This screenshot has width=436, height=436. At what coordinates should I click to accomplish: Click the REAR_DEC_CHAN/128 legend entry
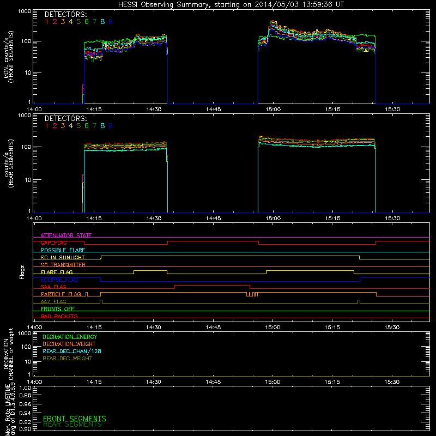72,352
